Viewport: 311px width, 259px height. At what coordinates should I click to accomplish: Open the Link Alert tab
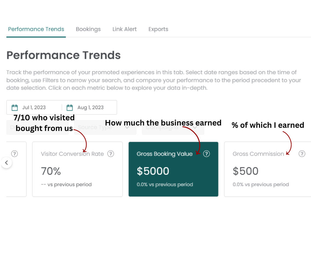click(x=124, y=29)
